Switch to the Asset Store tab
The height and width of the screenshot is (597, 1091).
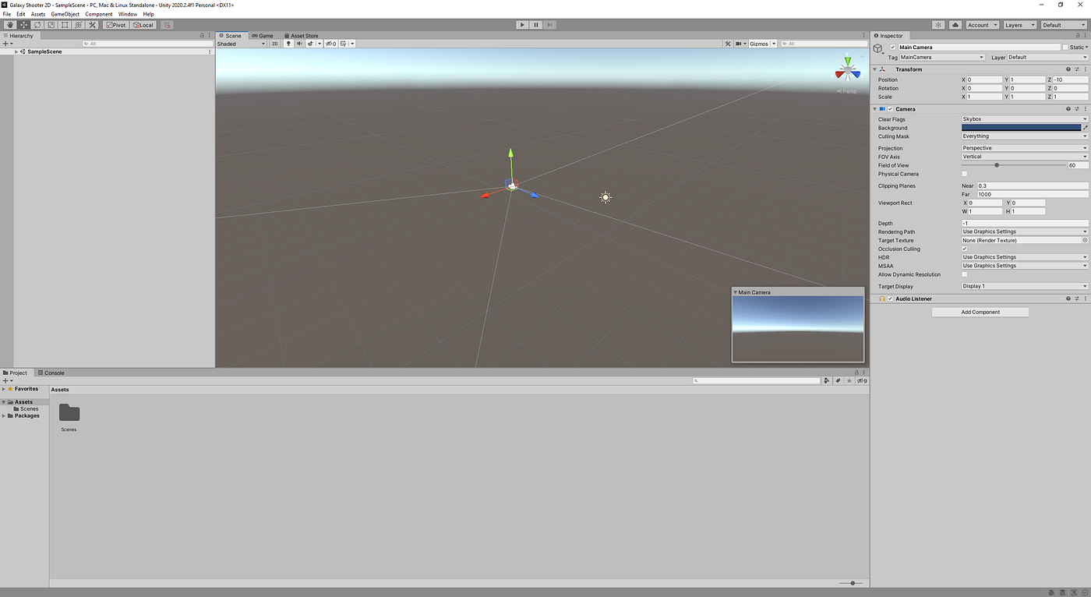click(301, 36)
